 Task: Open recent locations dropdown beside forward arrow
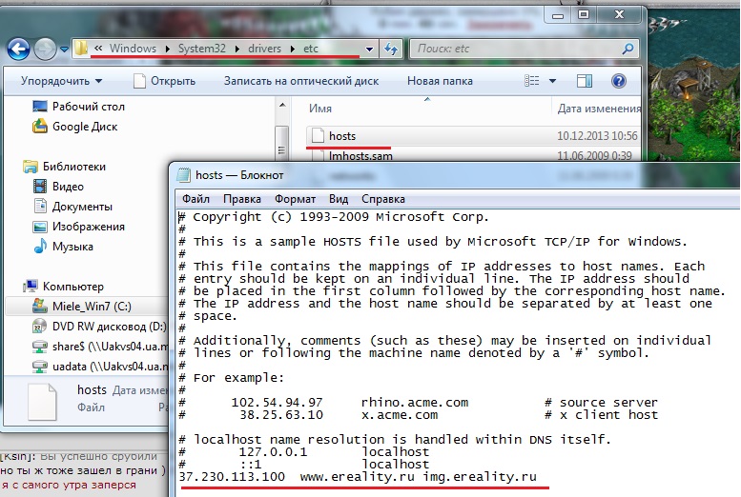pos(64,50)
